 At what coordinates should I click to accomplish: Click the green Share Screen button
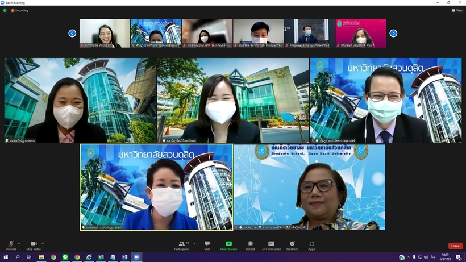click(x=228, y=246)
